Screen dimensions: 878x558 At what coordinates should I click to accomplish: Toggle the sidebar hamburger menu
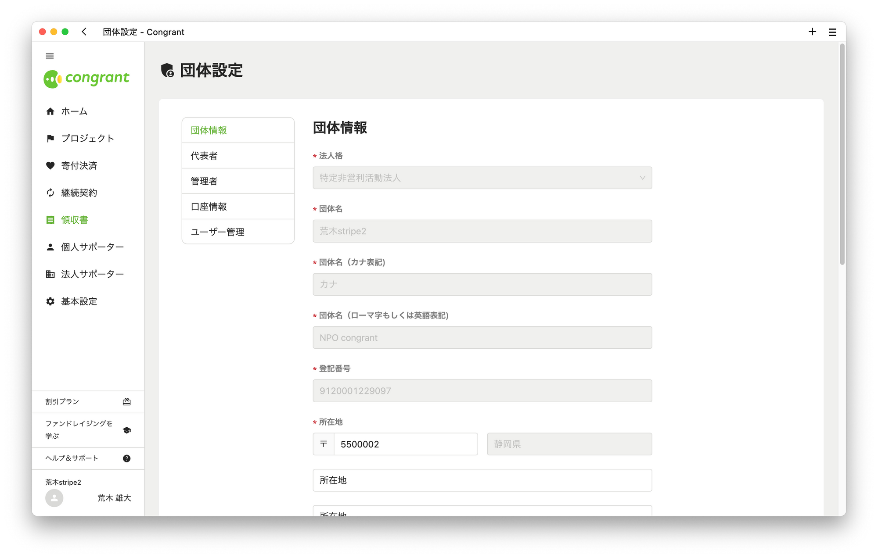pos(50,56)
